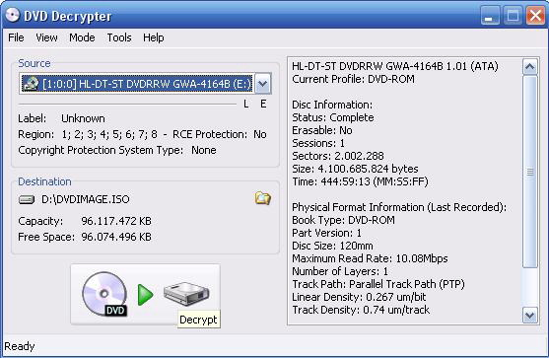Click the Number of Layers: 1 line
Viewport: 549px width, 358px height.
tap(340, 271)
